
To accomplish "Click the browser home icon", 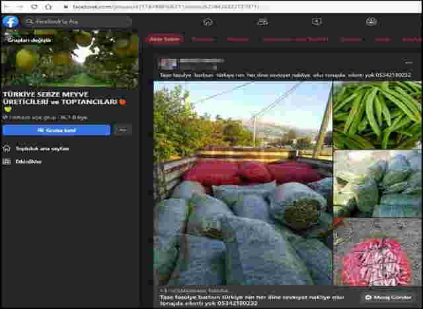I will click(x=48, y=6).
